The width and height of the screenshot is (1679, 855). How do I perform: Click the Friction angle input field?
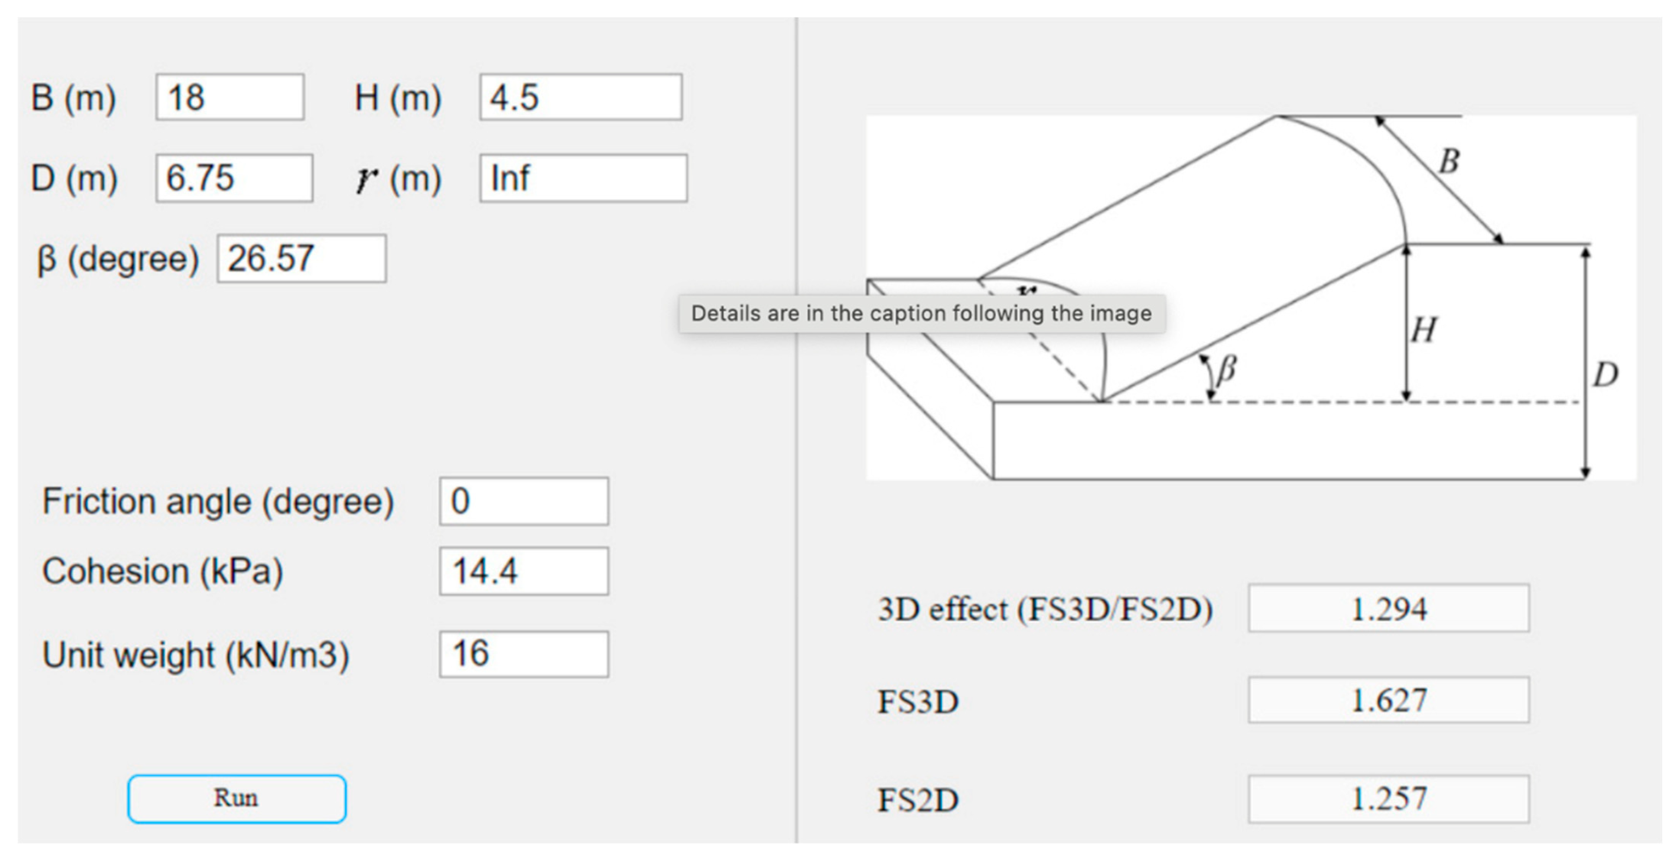pos(523,501)
